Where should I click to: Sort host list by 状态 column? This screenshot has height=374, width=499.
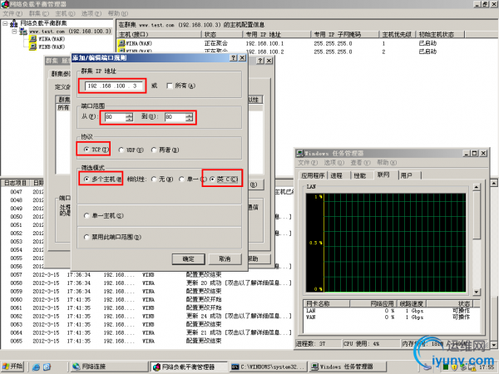[x=221, y=34]
